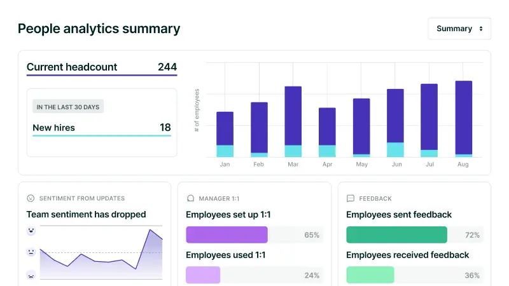The image size is (509, 286).
Task: Click the People analytics summary title
Action: pyautogui.click(x=99, y=29)
